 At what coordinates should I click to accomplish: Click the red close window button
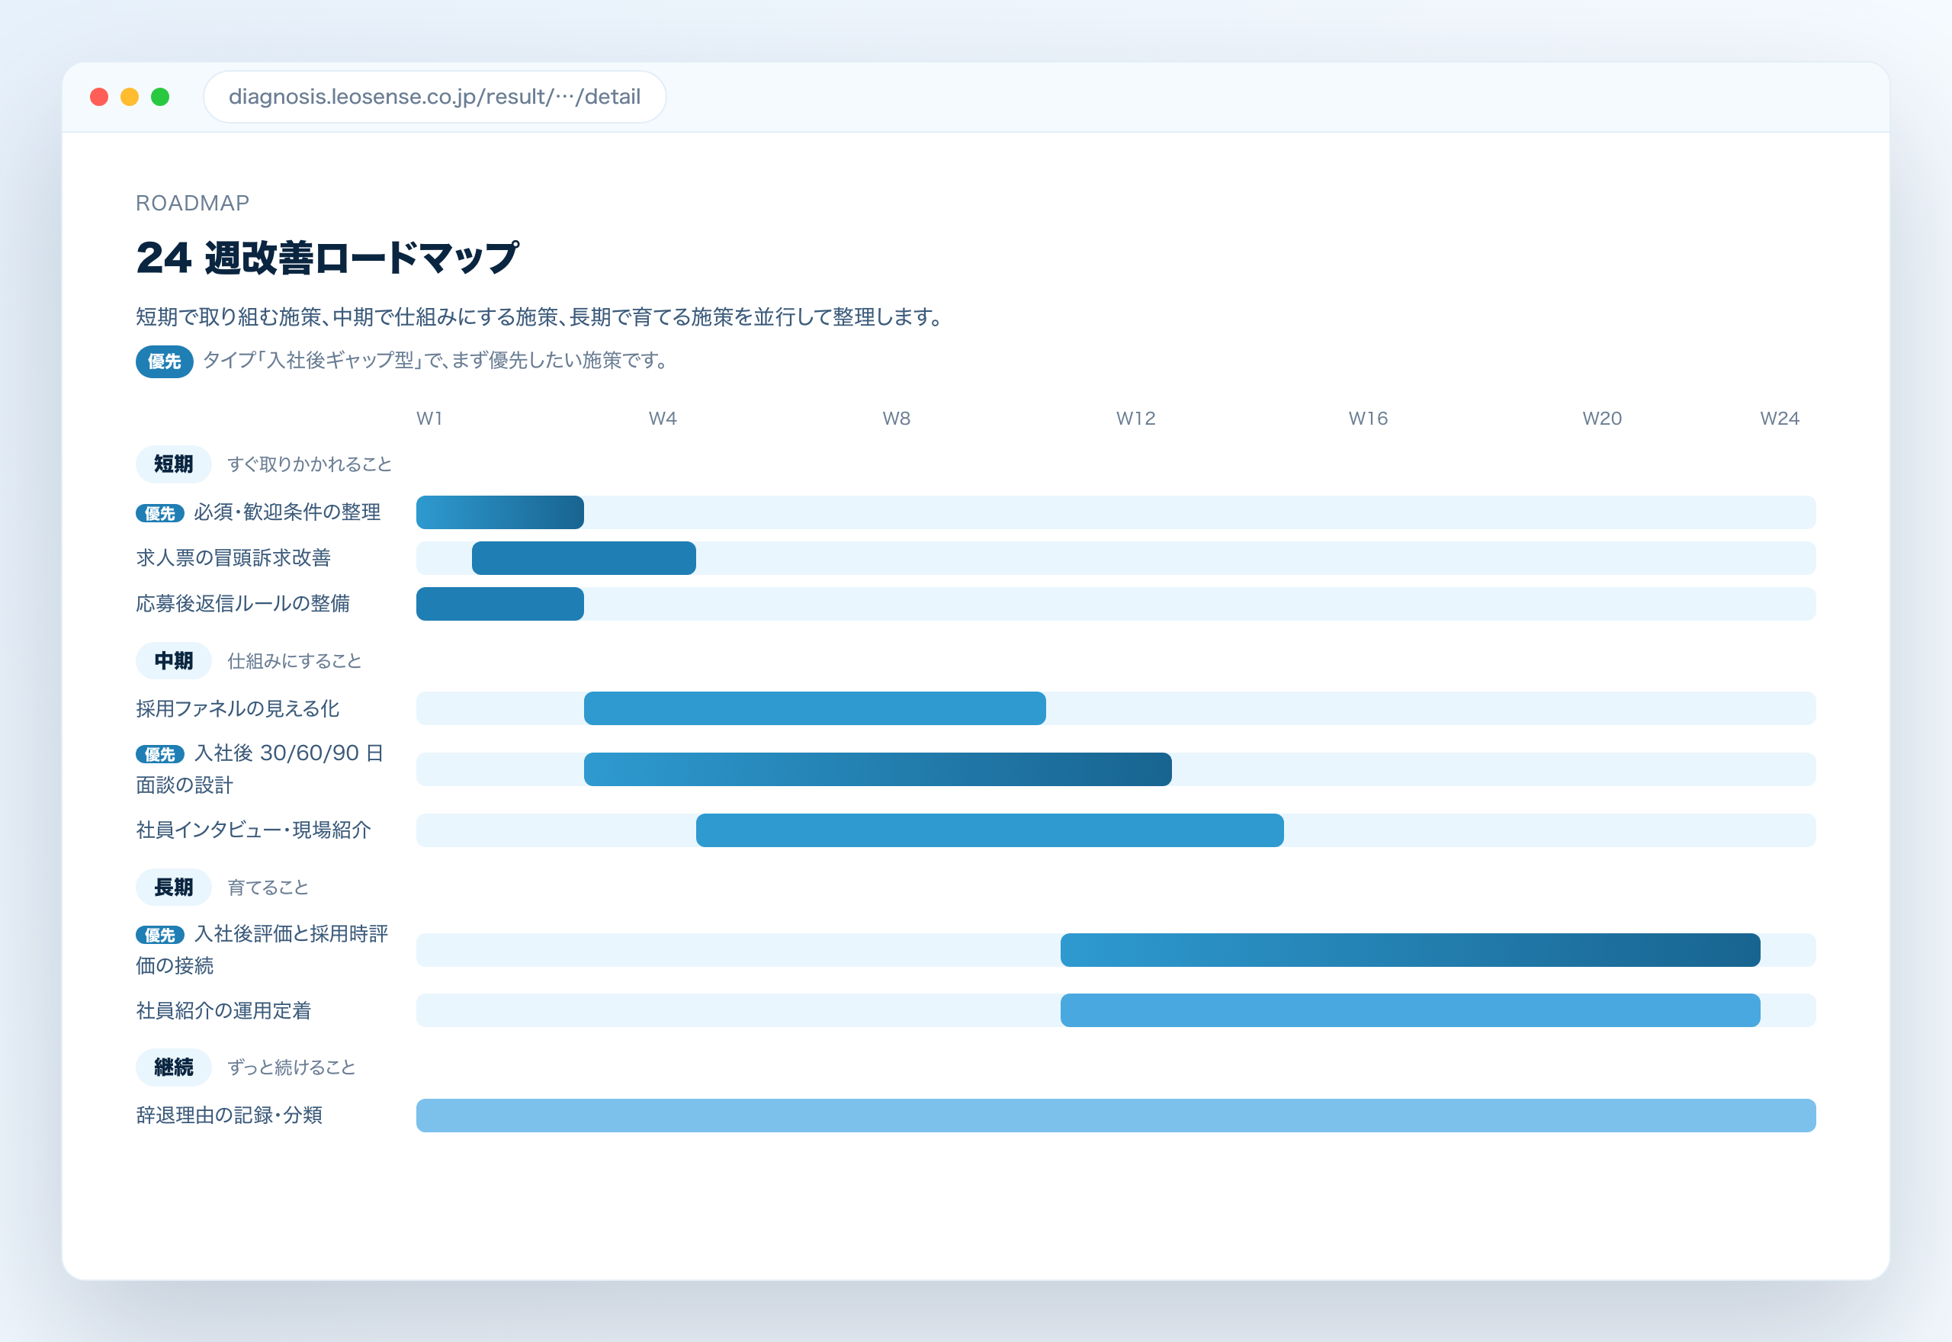pyautogui.click(x=99, y=97)
